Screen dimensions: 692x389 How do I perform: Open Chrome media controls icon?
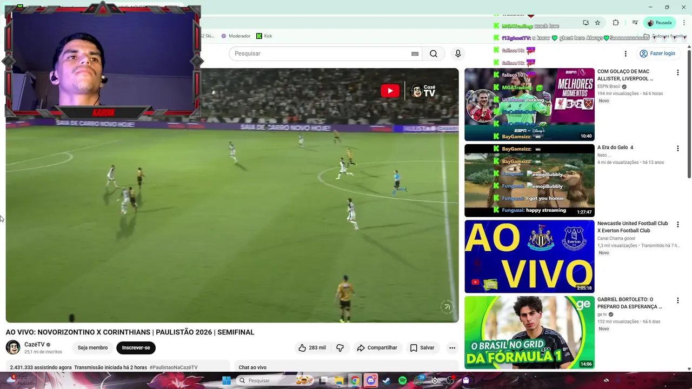pos(635,23)
